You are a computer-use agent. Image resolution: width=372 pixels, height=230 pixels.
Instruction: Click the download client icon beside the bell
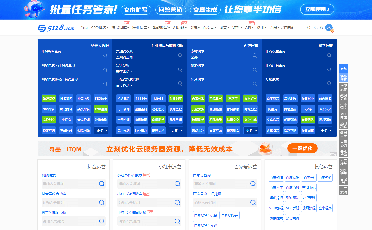(315, 28)
